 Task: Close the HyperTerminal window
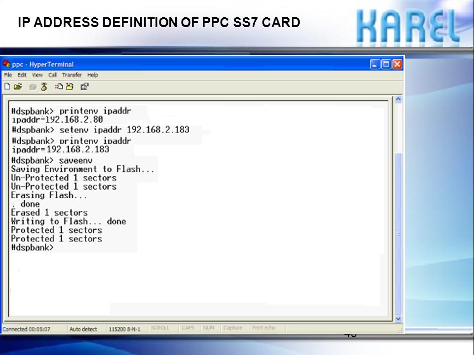point(397,64)
